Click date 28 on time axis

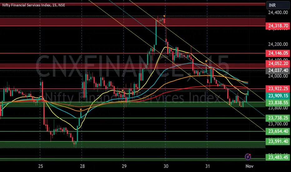82,166
